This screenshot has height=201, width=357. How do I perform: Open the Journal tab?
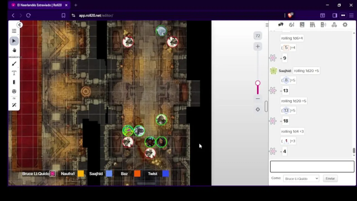pyautogui.click(x=302, y=25)
